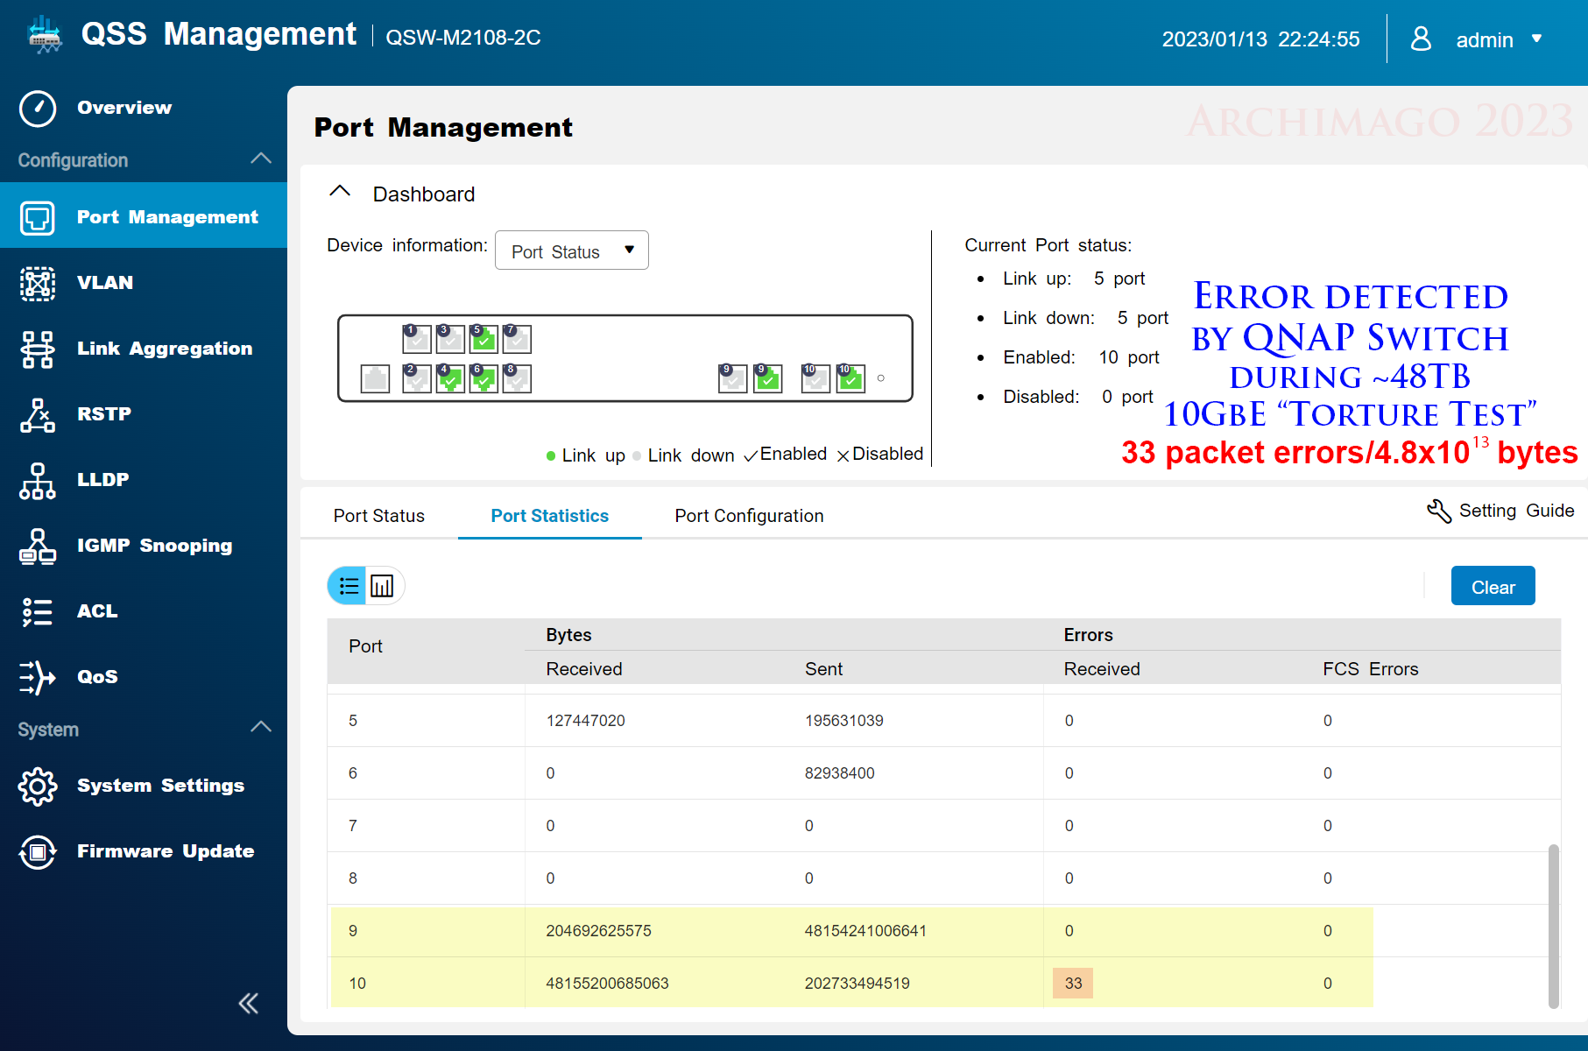Switch to the Port Status tab
Image resolution: width=1588 pixels, height=1051 pixels.
pos(379,516)
